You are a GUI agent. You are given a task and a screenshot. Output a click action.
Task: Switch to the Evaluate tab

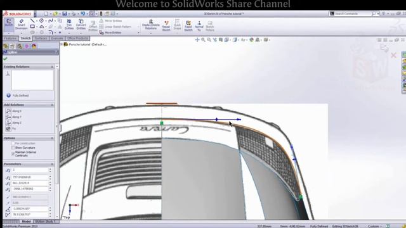pos(57,38)
